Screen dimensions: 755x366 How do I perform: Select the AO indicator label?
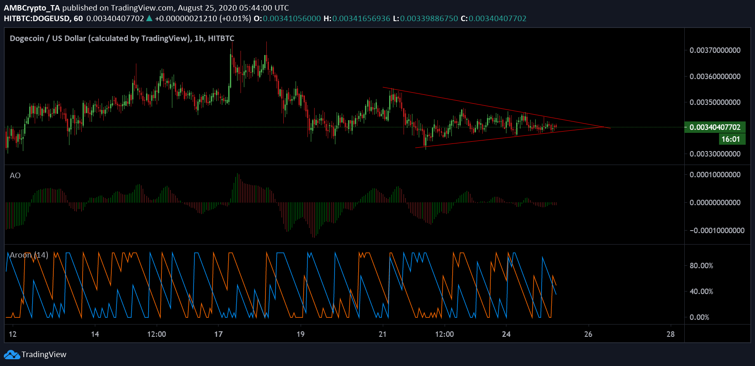pyautogui.click(x=15, y=176)
